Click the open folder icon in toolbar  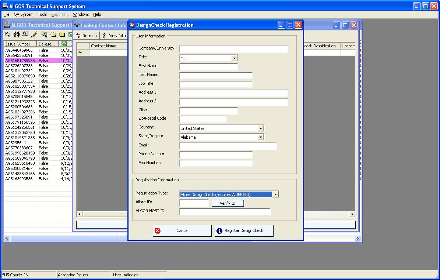click(x=53, y=34)
